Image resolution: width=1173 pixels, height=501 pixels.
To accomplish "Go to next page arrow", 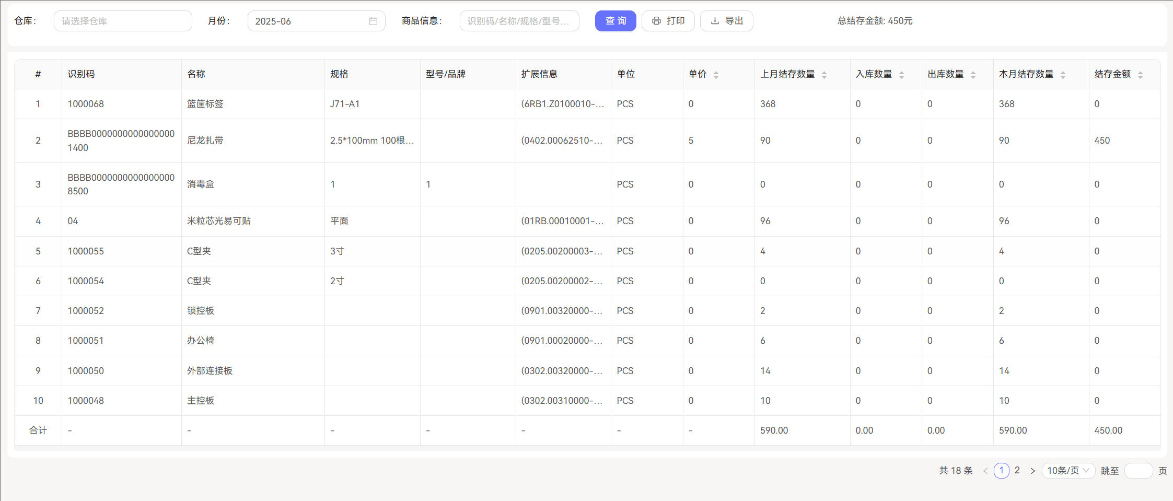I will [x=1032, y=471].
